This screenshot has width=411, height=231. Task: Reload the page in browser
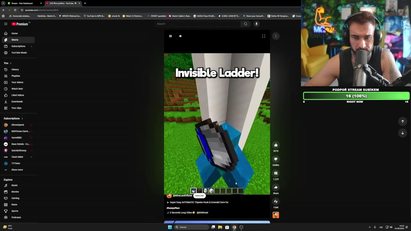click(15, 10)
